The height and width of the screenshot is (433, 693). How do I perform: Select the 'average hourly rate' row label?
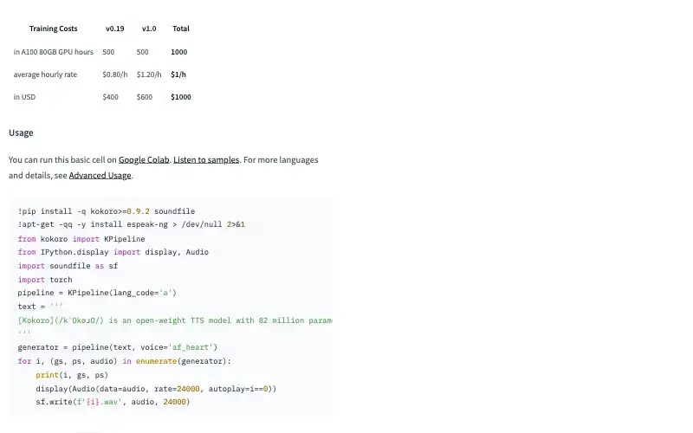tap(45, 74)
